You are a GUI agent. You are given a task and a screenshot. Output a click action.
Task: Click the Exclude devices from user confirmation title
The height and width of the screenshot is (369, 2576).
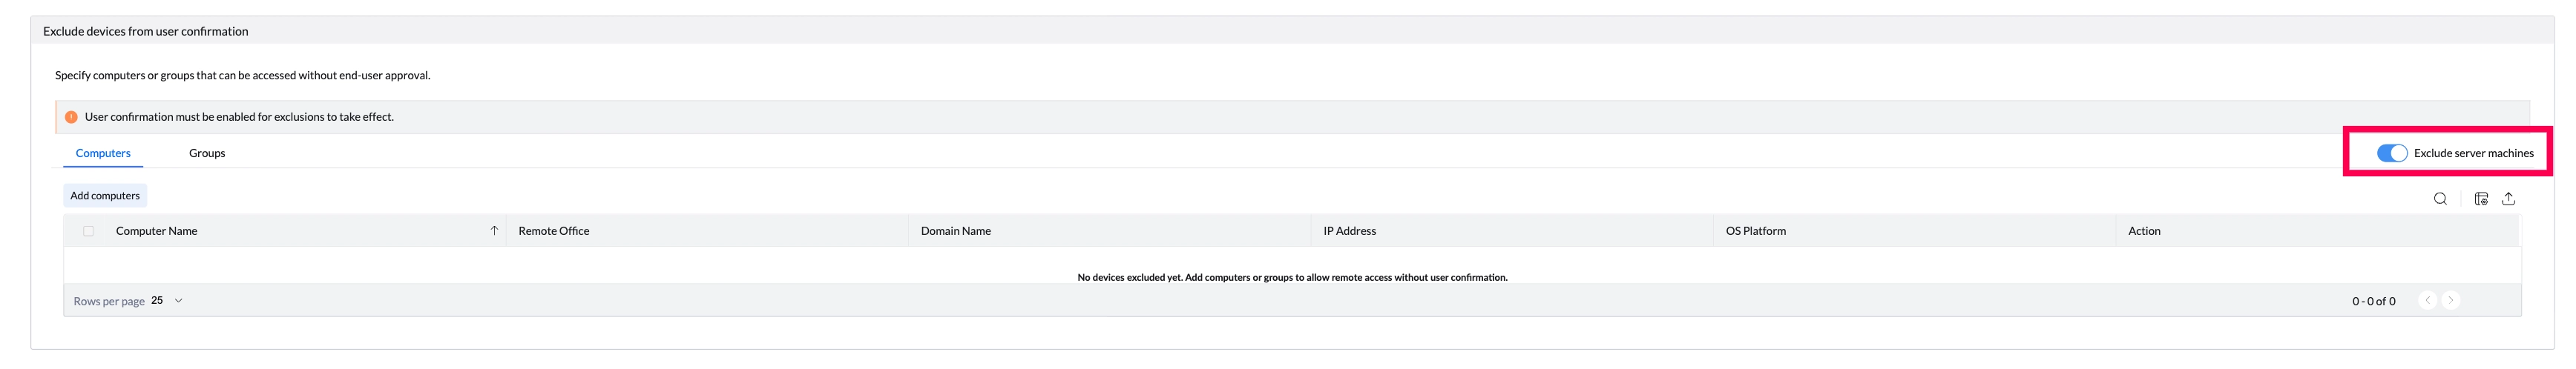(146, 31)
